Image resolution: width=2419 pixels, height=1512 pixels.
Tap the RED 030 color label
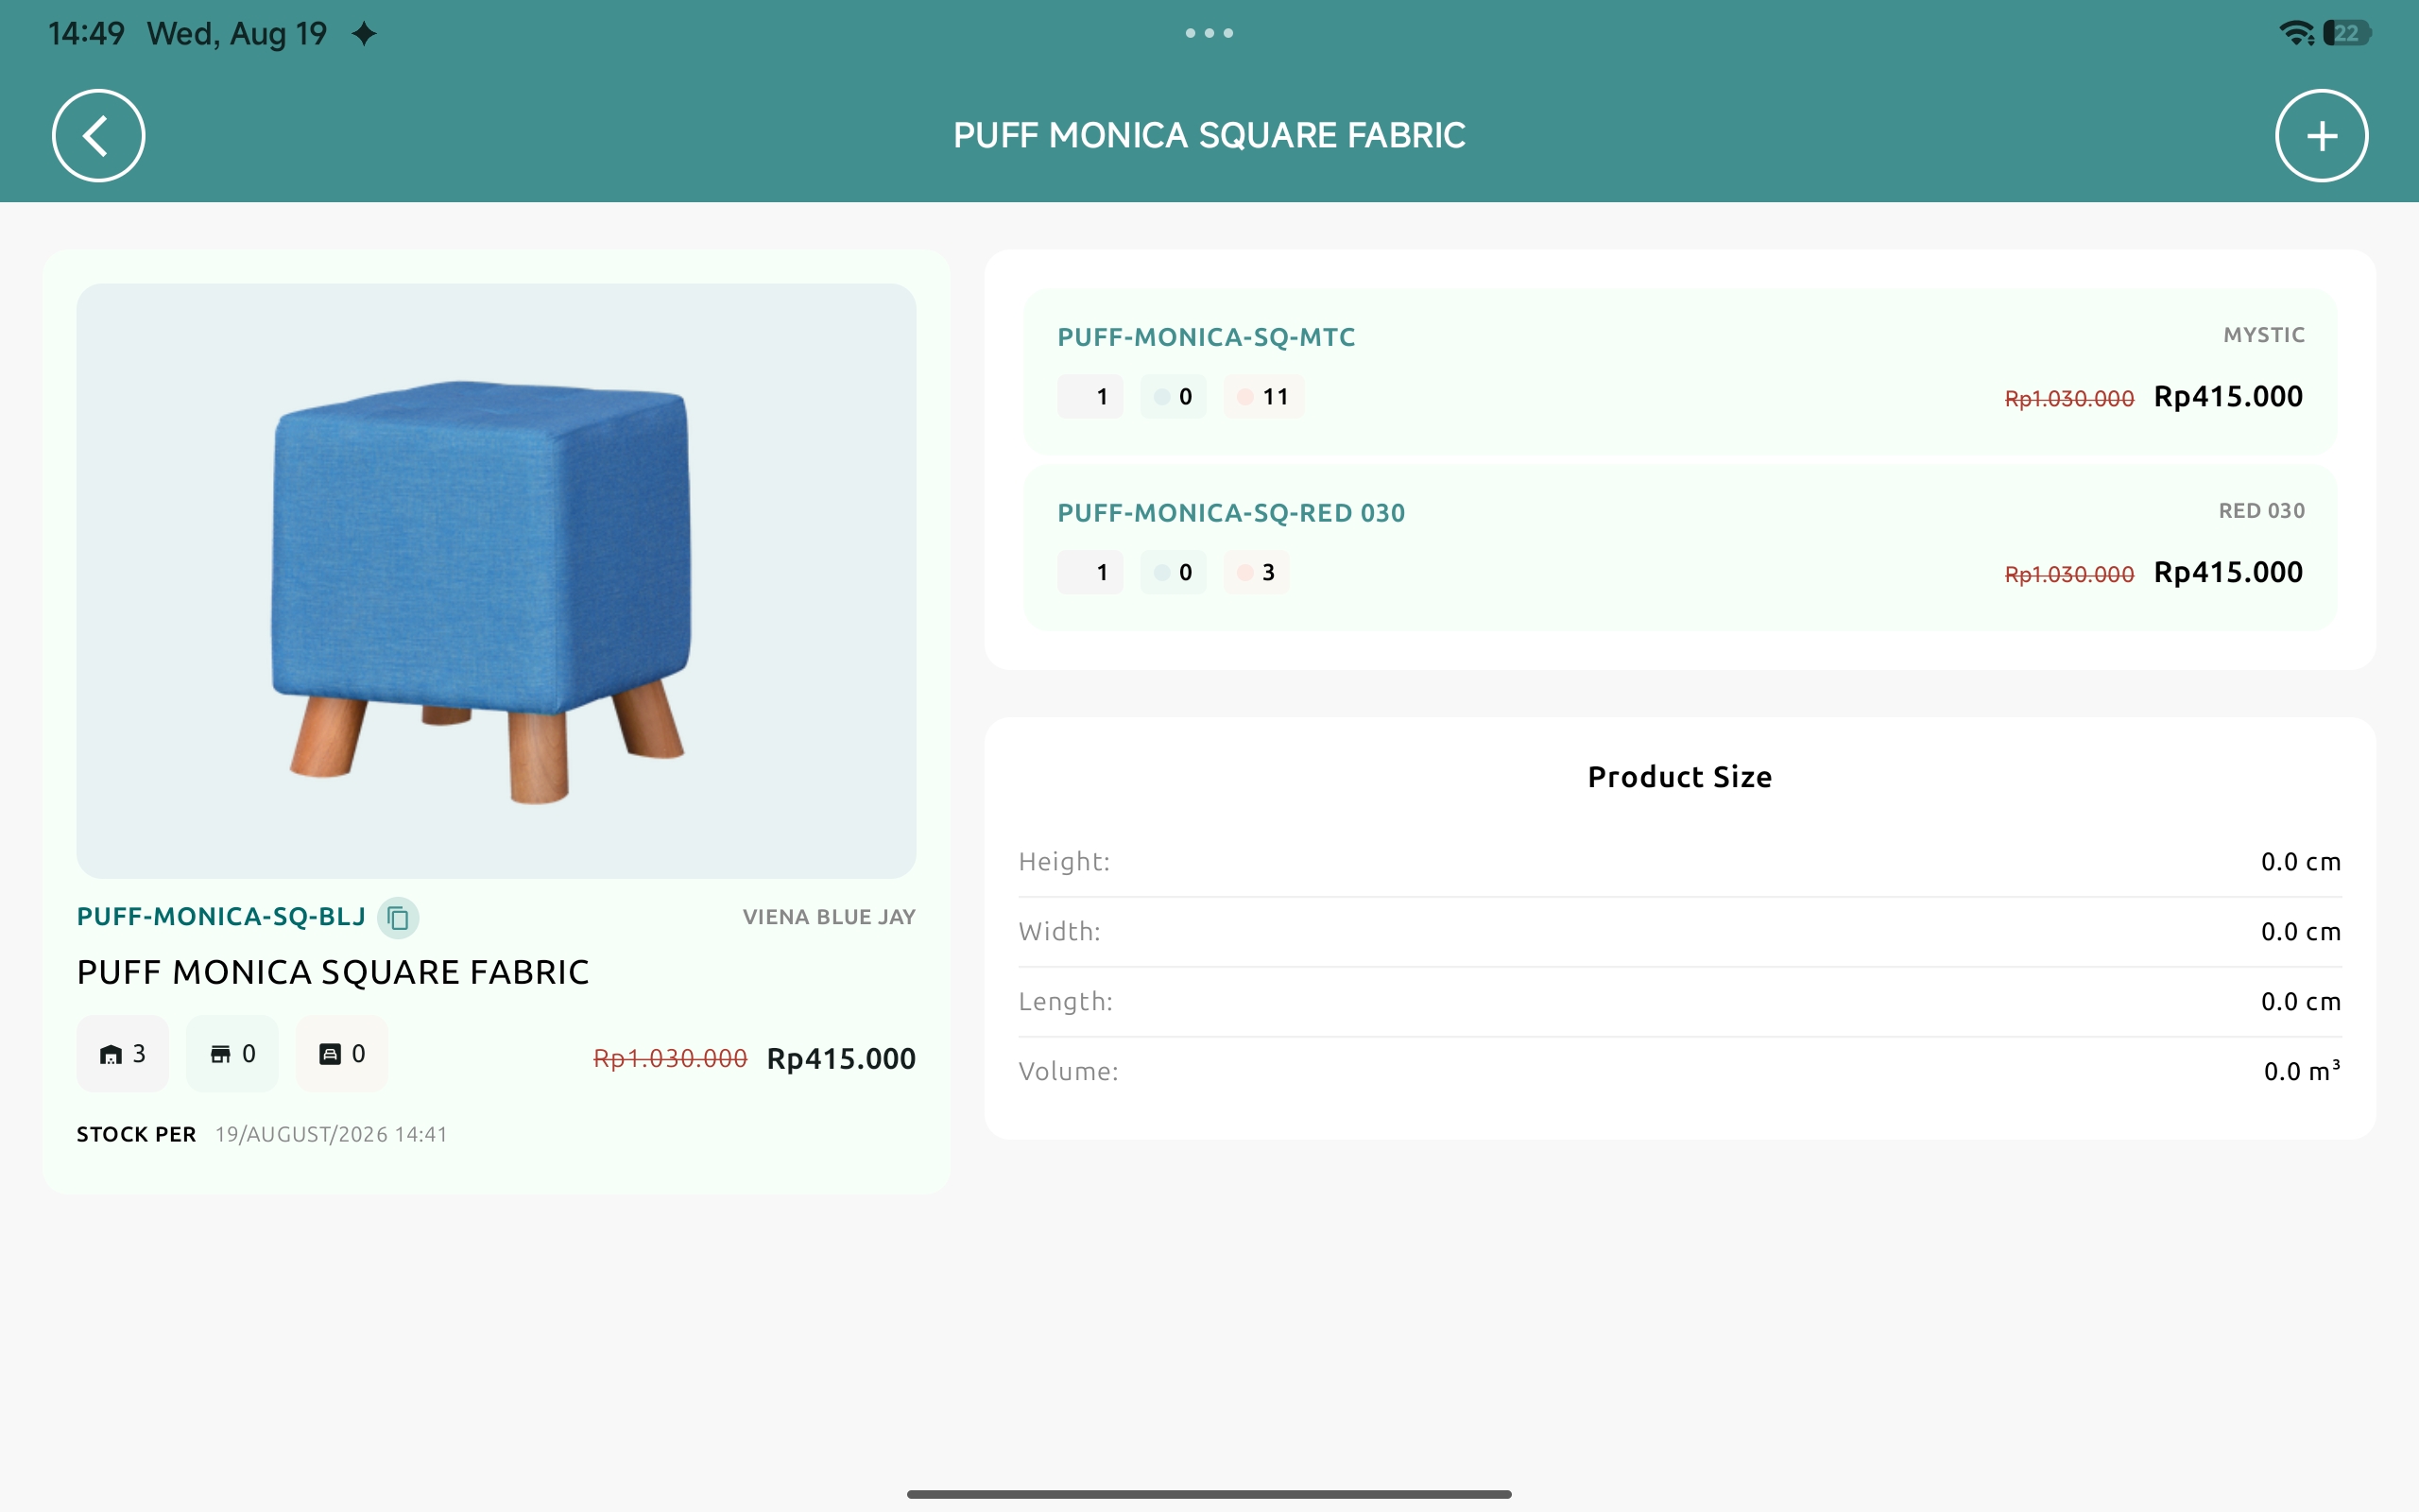(x=2261, y=511)
